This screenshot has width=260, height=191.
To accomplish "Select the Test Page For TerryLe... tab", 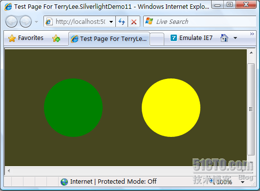I will pos(109,39).
